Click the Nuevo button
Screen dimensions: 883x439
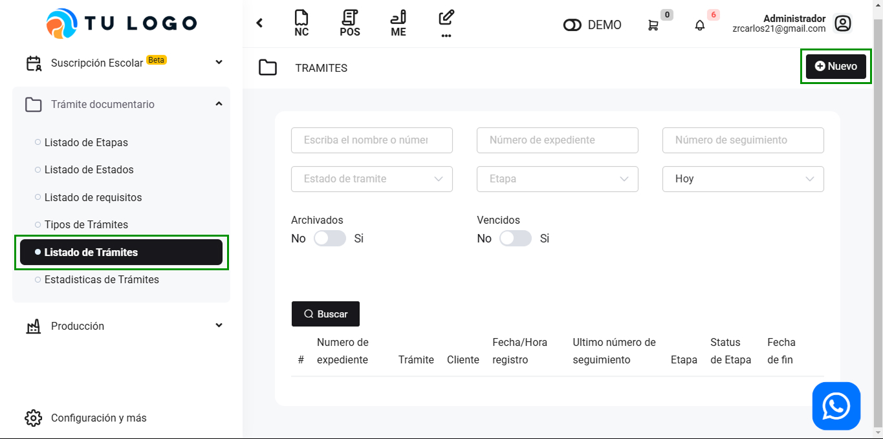[836, 66]
